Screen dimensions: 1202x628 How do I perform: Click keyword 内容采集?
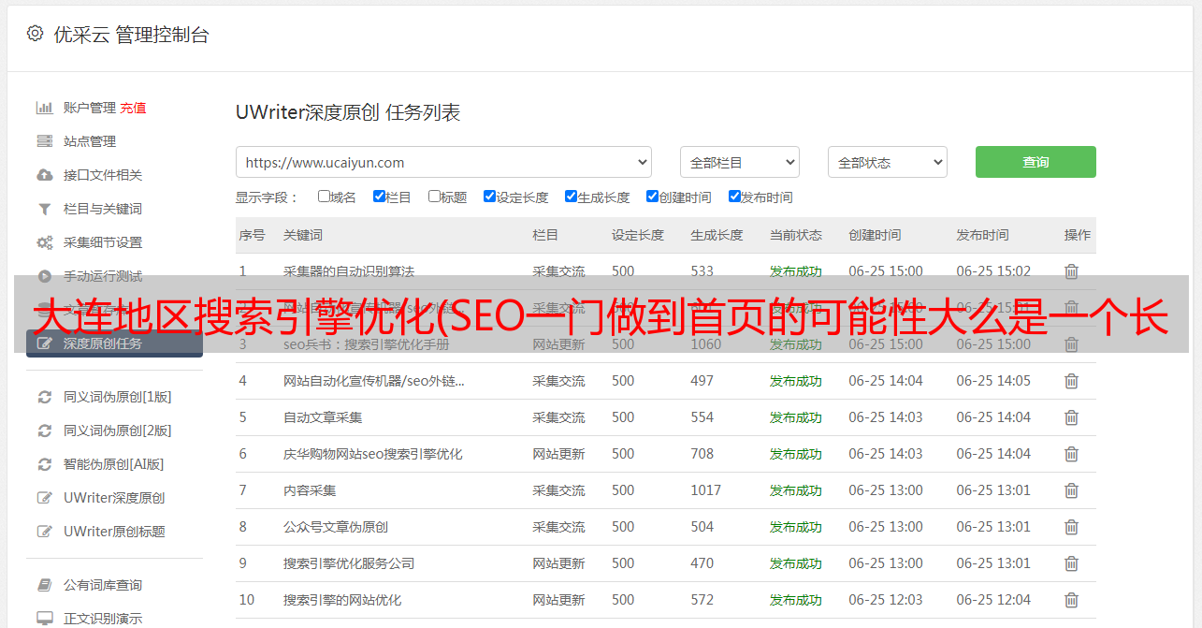(x=310, y=490)
